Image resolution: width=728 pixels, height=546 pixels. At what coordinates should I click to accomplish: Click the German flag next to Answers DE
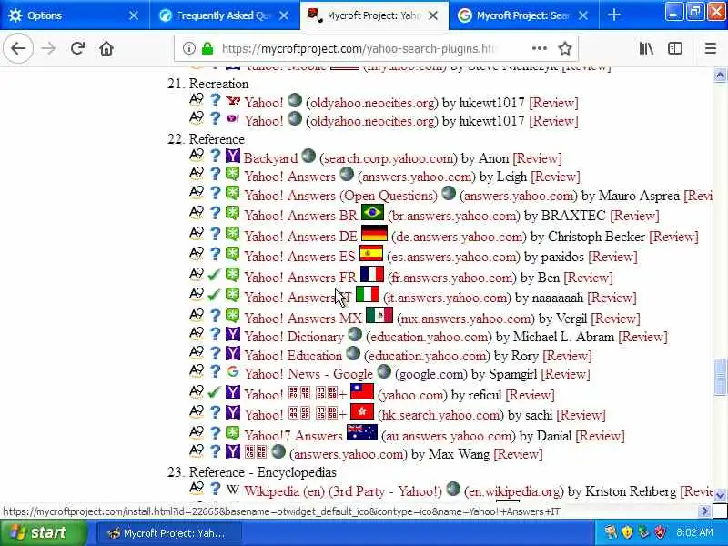[374, 234]
